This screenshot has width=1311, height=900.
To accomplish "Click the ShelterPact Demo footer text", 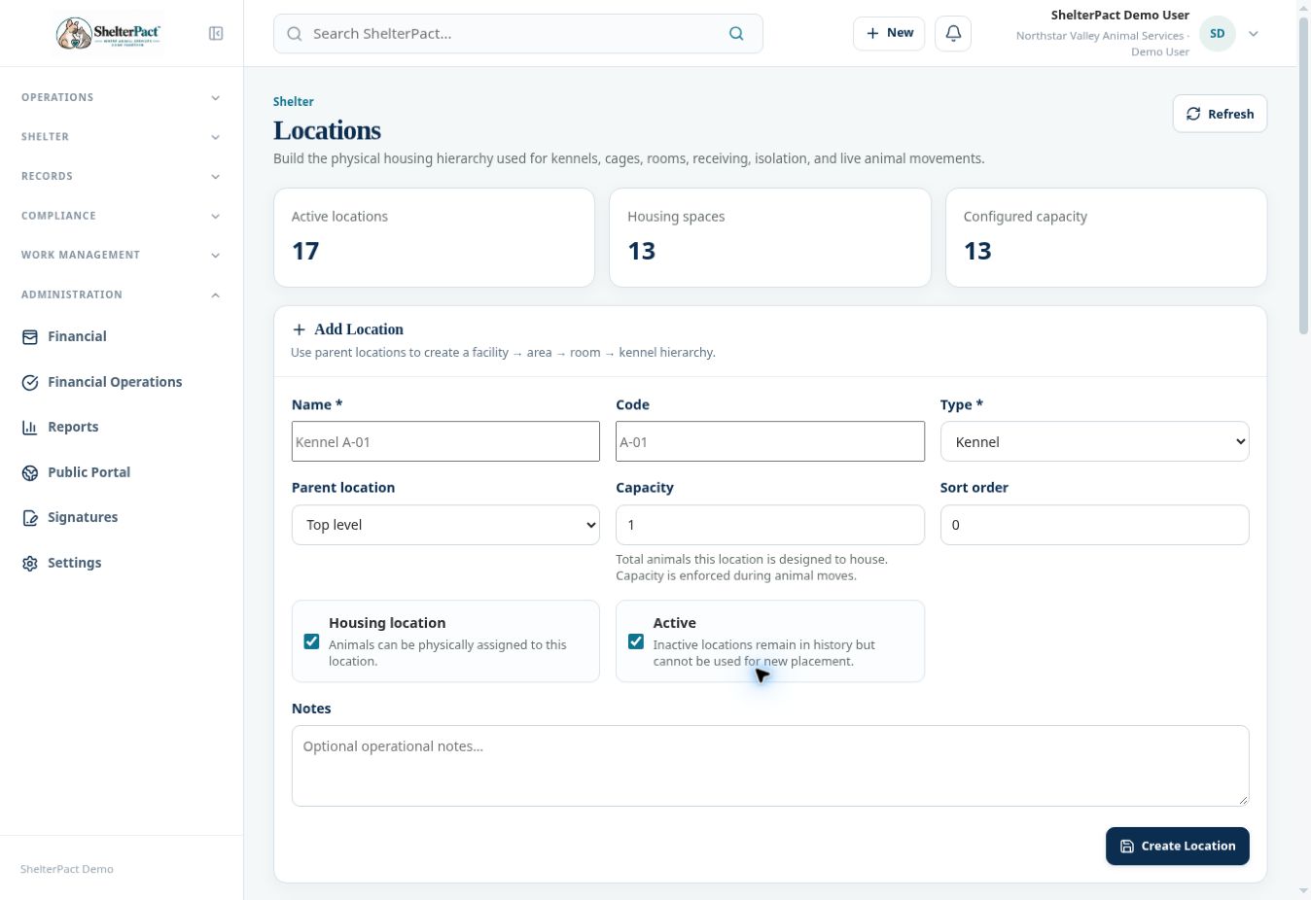I will (x=67, y=869).
